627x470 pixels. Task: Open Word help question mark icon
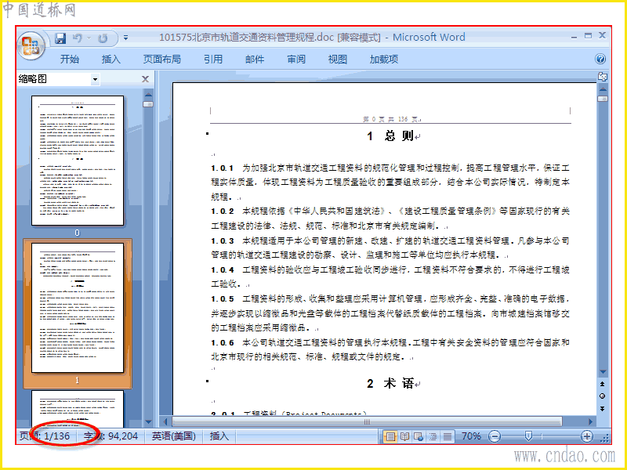(600, 60)
